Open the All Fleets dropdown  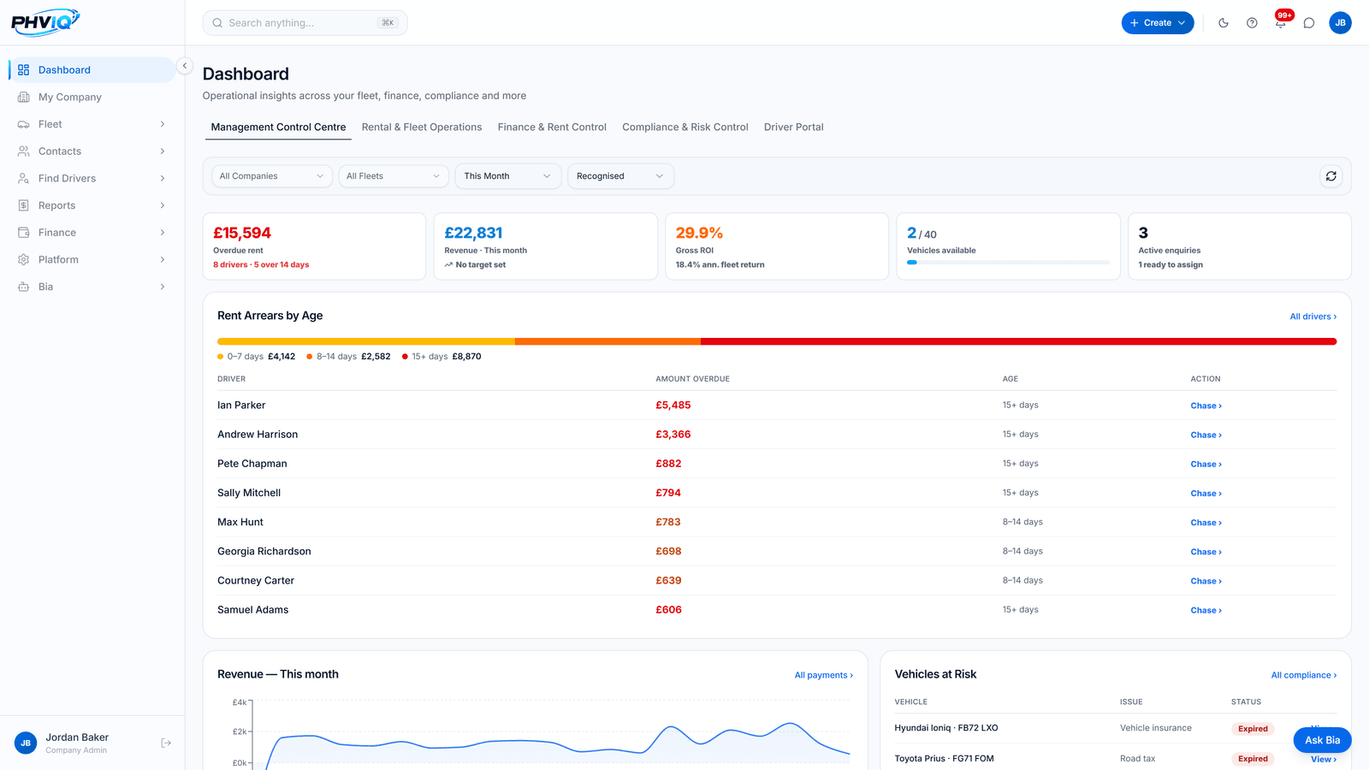tap(394, 176)
